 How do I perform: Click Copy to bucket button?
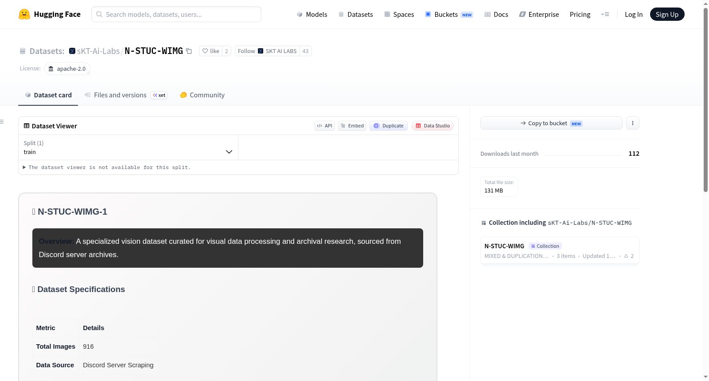point(551,123)
